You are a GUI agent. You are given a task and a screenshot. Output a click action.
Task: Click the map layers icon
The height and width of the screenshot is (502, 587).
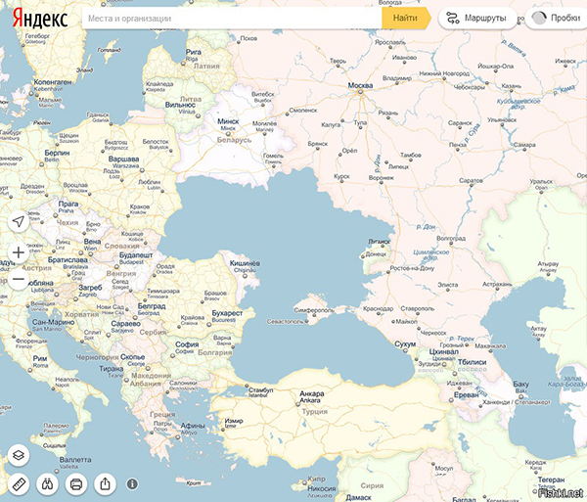(18, 455)
